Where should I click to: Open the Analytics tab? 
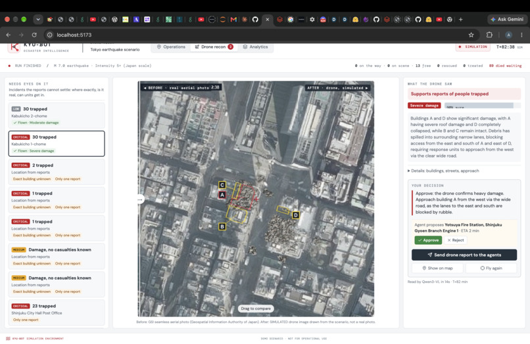(x=255, y=47)
